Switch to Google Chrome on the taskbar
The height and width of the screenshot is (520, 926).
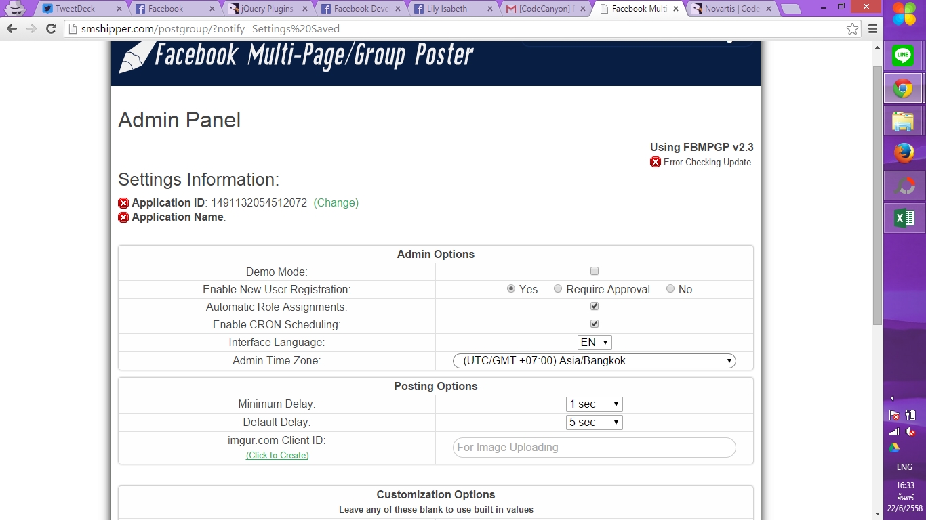coord(903,89)
